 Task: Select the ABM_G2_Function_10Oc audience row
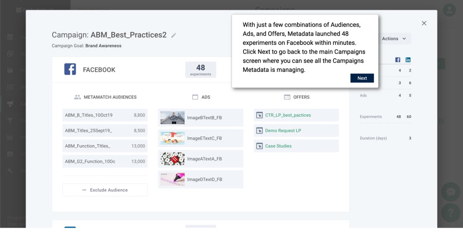105,161
